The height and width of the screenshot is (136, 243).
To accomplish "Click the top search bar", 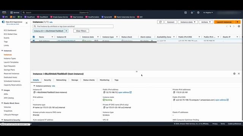I will (56, 12).
